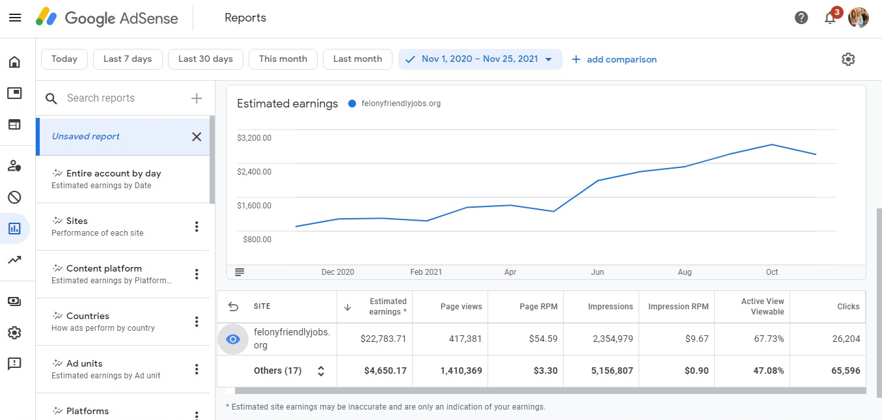The width and height of the screenshot is (882, 420).
Task: Click the felonyfriendlyjobs.org site name cell
Action: click(292, 339)
